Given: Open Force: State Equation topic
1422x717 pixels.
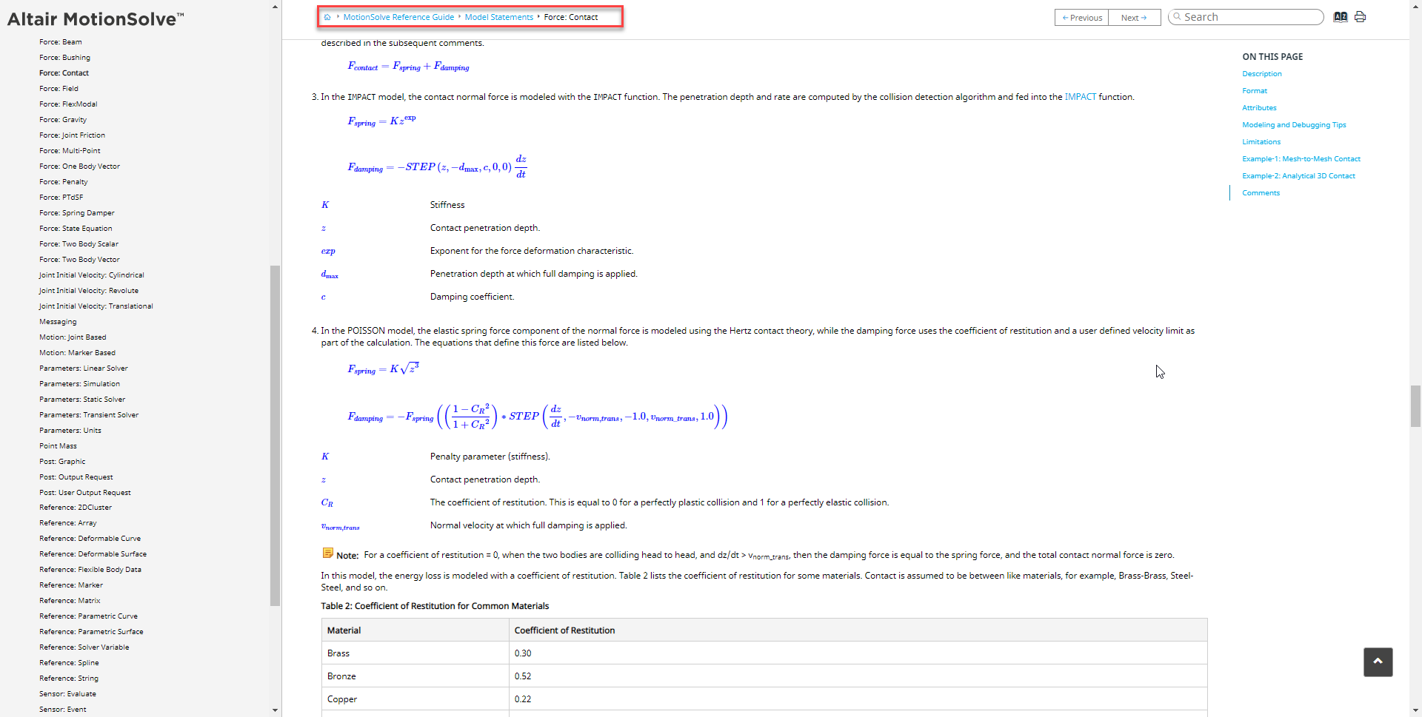Looking at the screenshot, I should [x=76, y=229].
